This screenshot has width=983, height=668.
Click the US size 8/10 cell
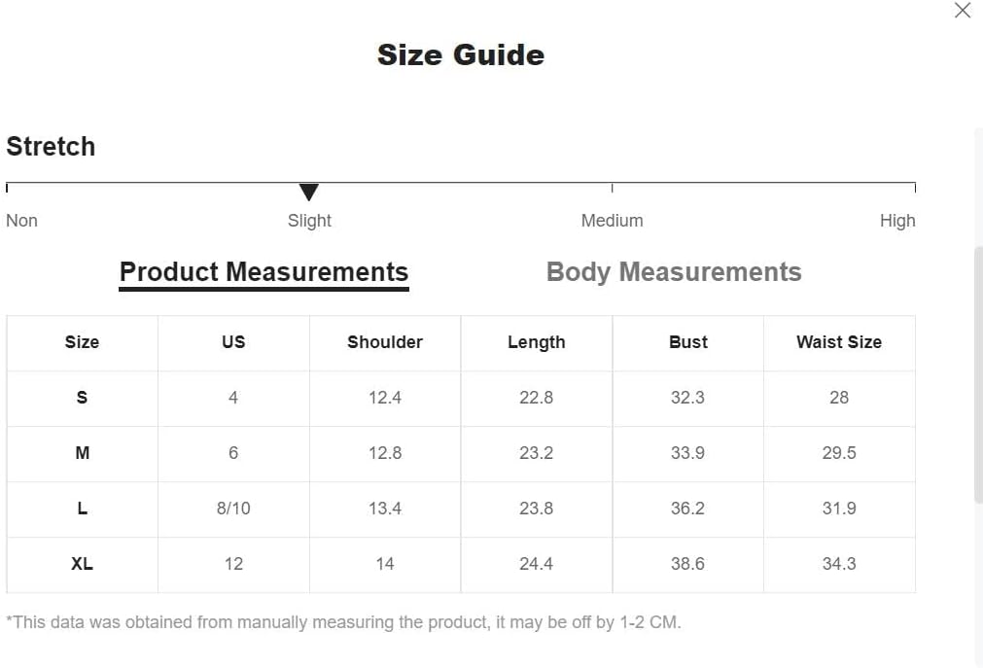pos(233,509)
